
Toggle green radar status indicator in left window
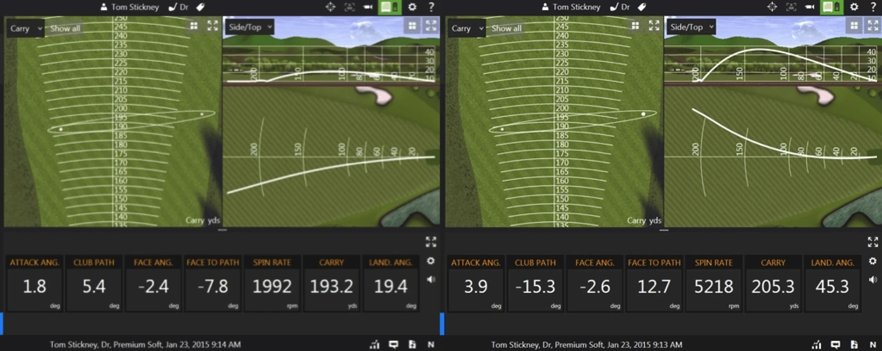390,7
